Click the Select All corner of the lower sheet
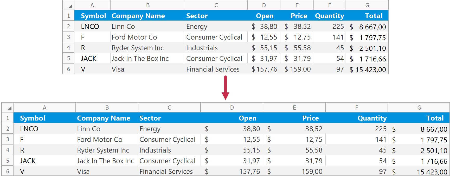 click(8, 108)
